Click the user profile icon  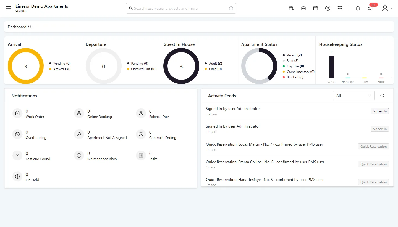[385, 8]
